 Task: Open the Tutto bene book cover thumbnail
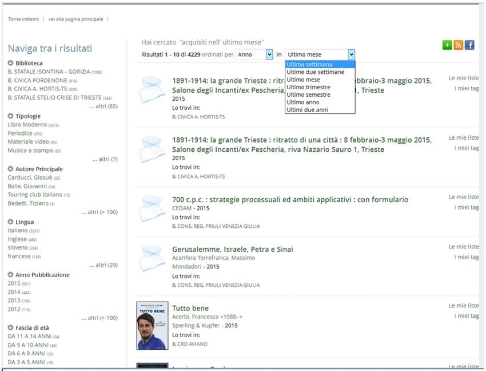click(x=152, y=325)
